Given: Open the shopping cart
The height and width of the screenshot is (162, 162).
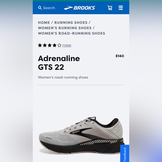Looking at the screenshot, I should (x=110, y=8).
